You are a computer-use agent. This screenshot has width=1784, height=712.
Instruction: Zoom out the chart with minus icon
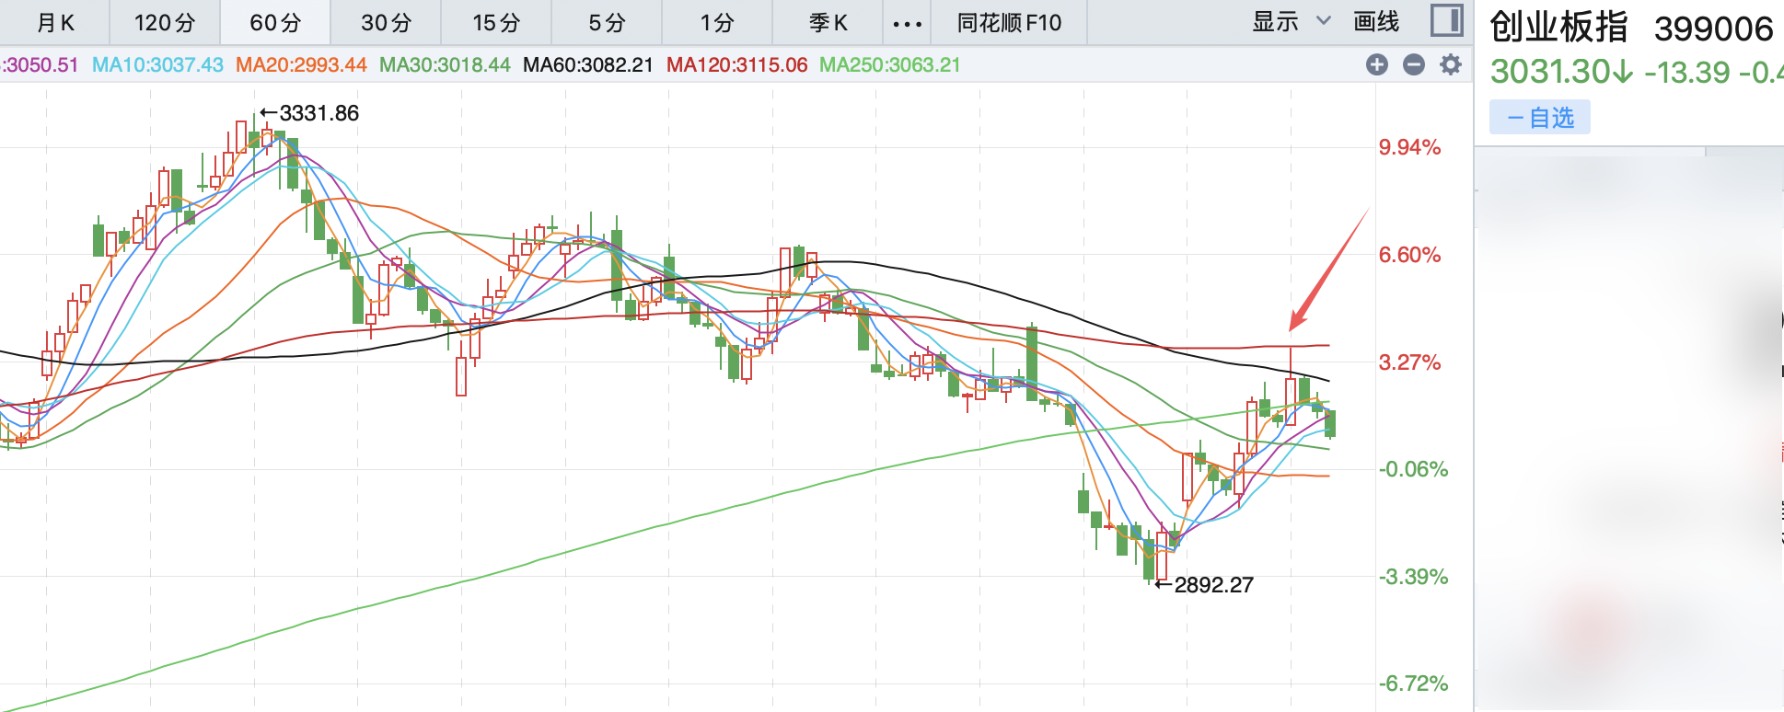point(1414,64)
